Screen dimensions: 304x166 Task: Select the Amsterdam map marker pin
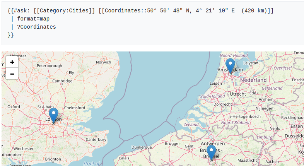coord(231,66)
